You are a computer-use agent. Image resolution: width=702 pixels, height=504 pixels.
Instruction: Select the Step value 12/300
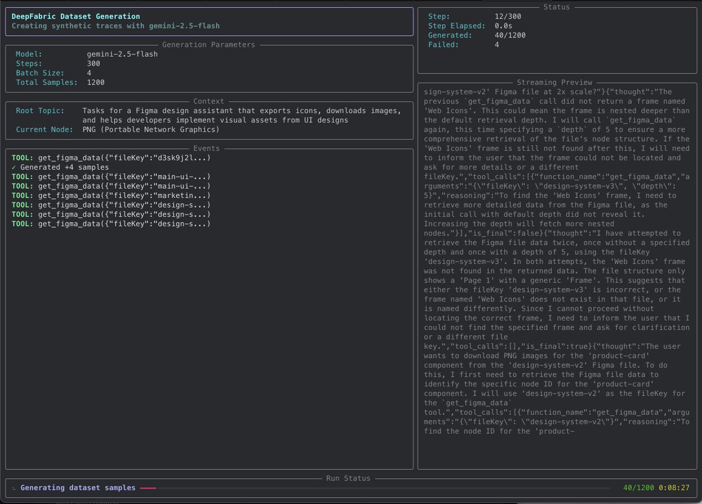pos(507,16)
